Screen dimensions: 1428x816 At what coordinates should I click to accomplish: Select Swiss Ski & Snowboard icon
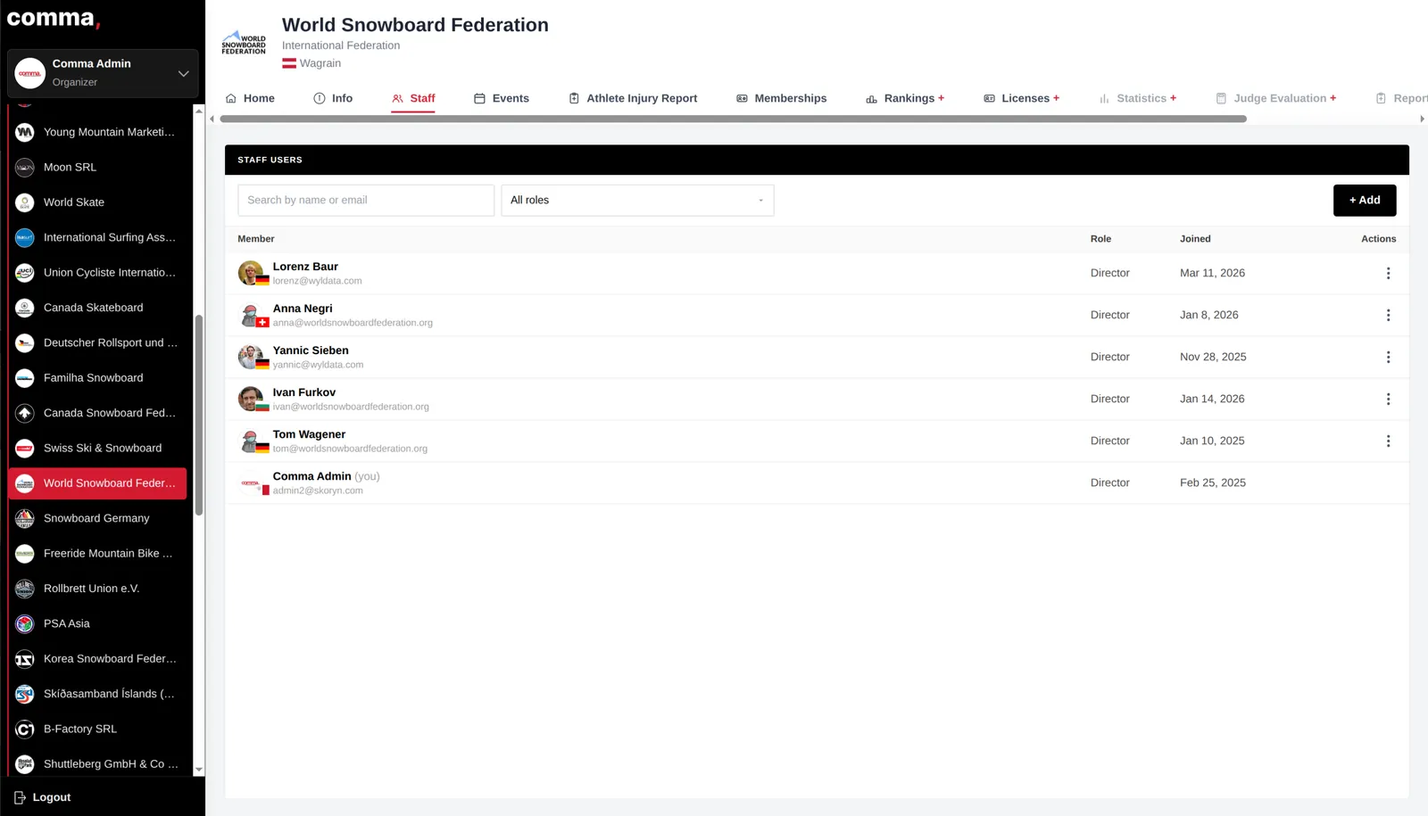25,448
